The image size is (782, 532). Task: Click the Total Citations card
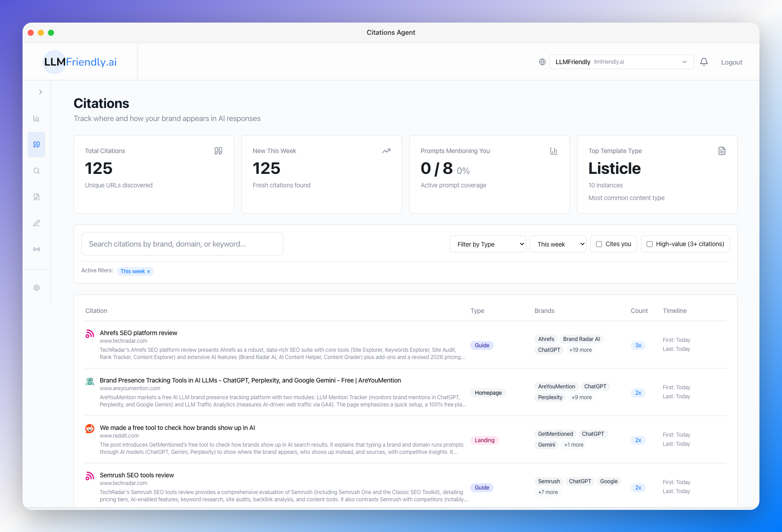(154, 174)
